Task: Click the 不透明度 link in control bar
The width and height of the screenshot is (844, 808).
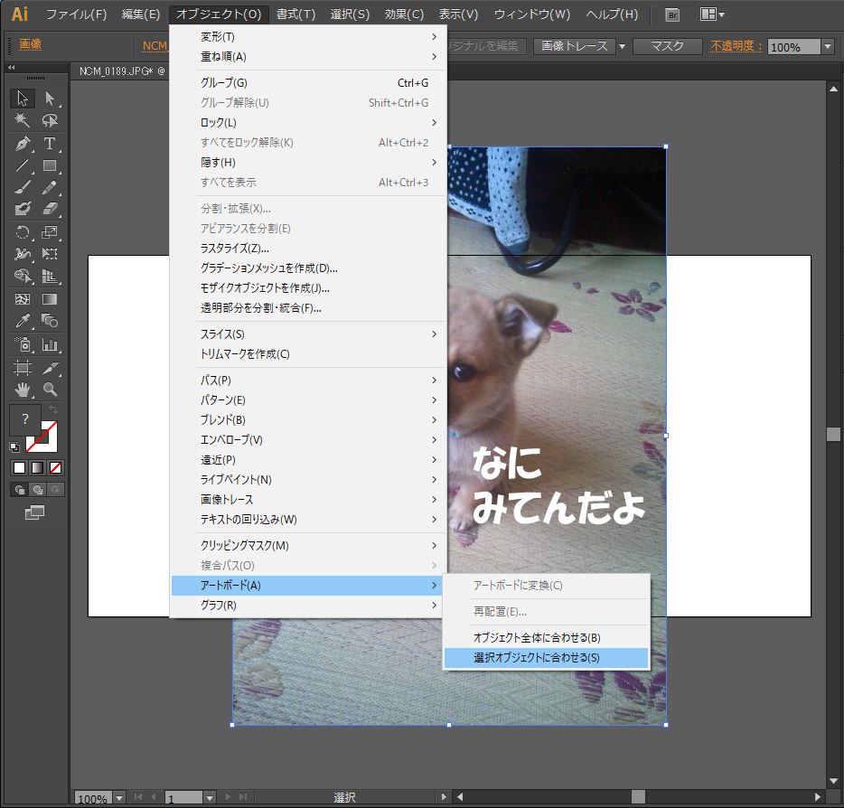Action: (x=736, y=46)
